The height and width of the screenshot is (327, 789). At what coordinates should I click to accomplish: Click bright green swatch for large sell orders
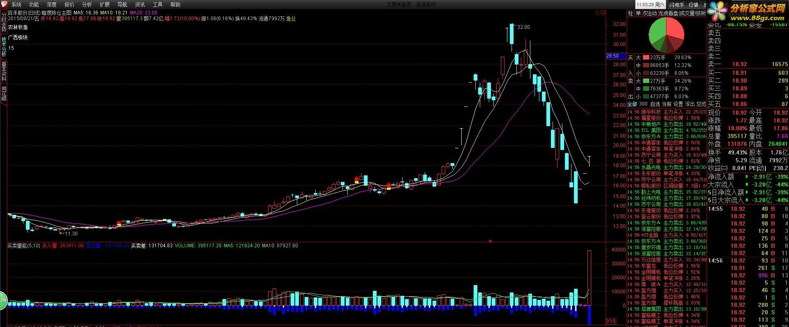pyautogui.click(x=646, y=81)
